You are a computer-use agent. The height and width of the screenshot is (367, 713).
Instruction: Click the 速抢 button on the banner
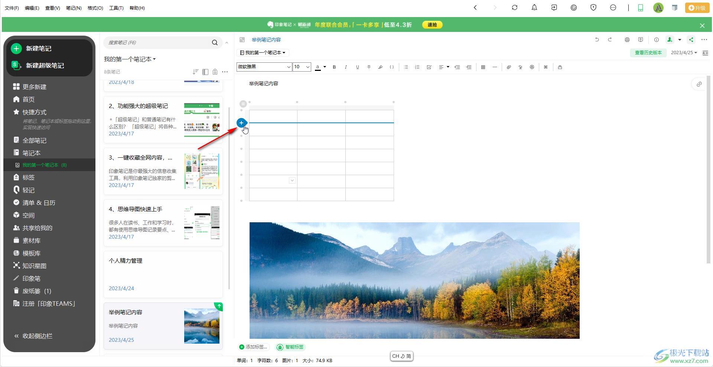click(432, 25)
